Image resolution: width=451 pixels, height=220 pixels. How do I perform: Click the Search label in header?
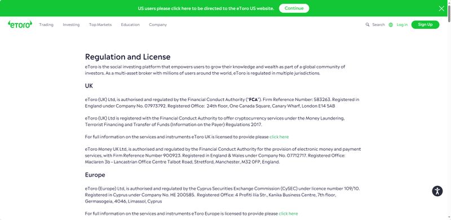click(378, 25)
